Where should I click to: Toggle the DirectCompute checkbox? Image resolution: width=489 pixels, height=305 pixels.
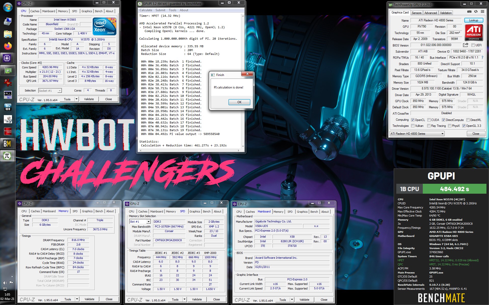(x=443, y=120)
